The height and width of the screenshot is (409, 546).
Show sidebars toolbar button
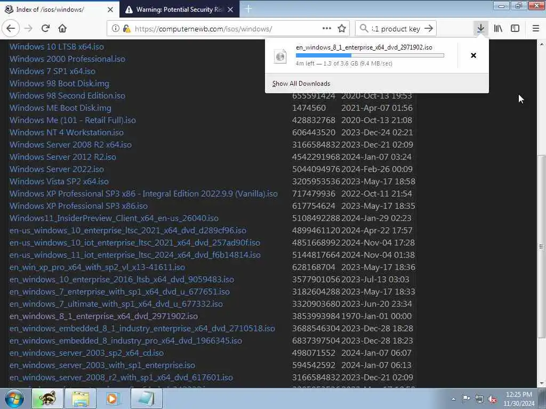[x=515, y=29]
